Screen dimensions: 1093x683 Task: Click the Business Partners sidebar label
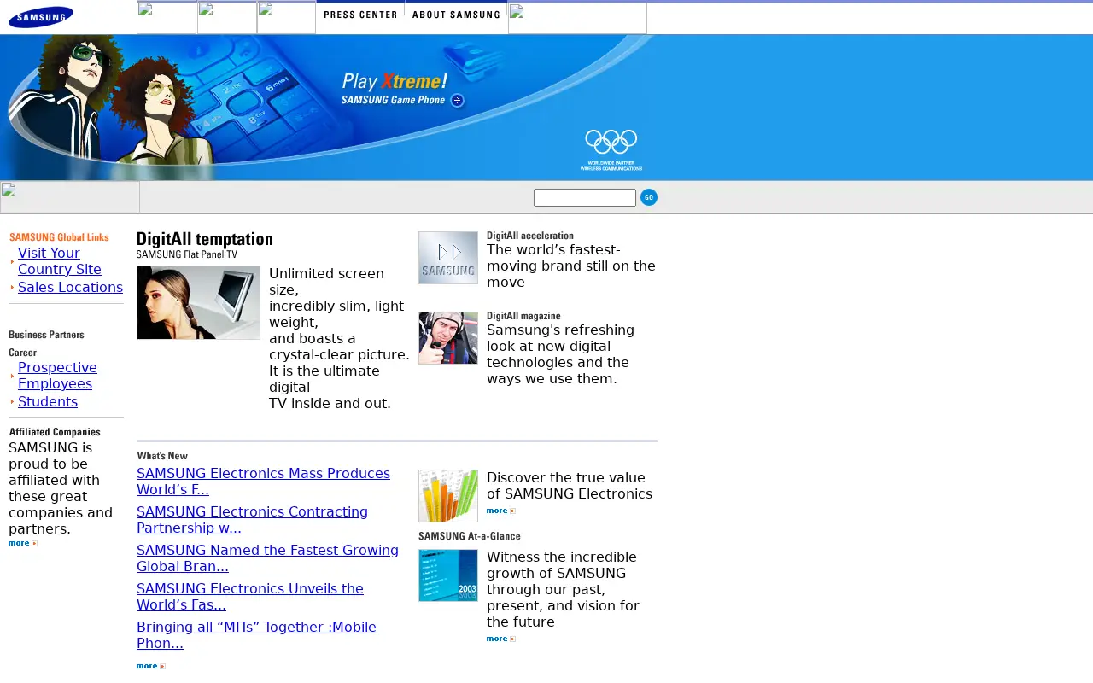(46, 335)
